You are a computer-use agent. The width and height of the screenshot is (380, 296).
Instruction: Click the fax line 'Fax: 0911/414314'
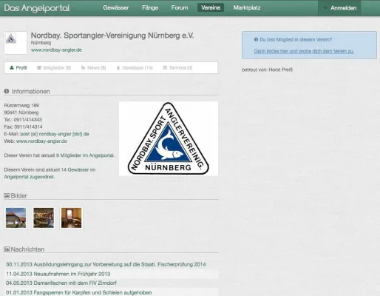[23, 127]
